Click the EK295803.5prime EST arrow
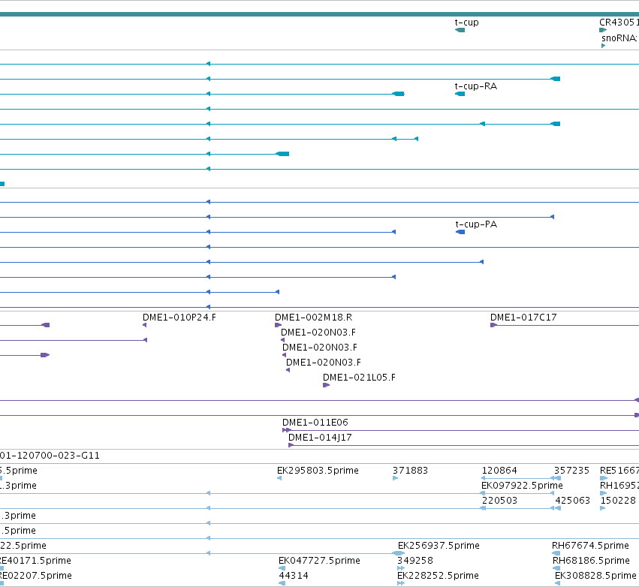This screenshot has height=587, width=639. [x=279, y=478]
